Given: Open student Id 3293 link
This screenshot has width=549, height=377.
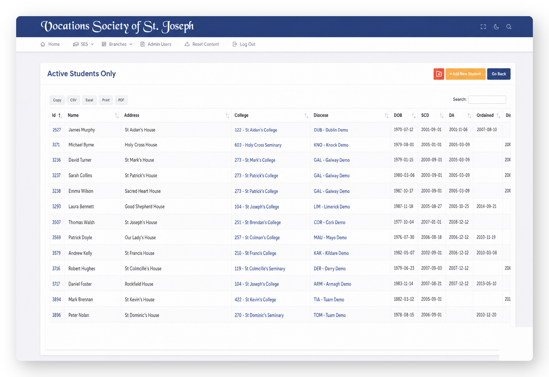Looking at the screenshot, I should pos(56,206).
